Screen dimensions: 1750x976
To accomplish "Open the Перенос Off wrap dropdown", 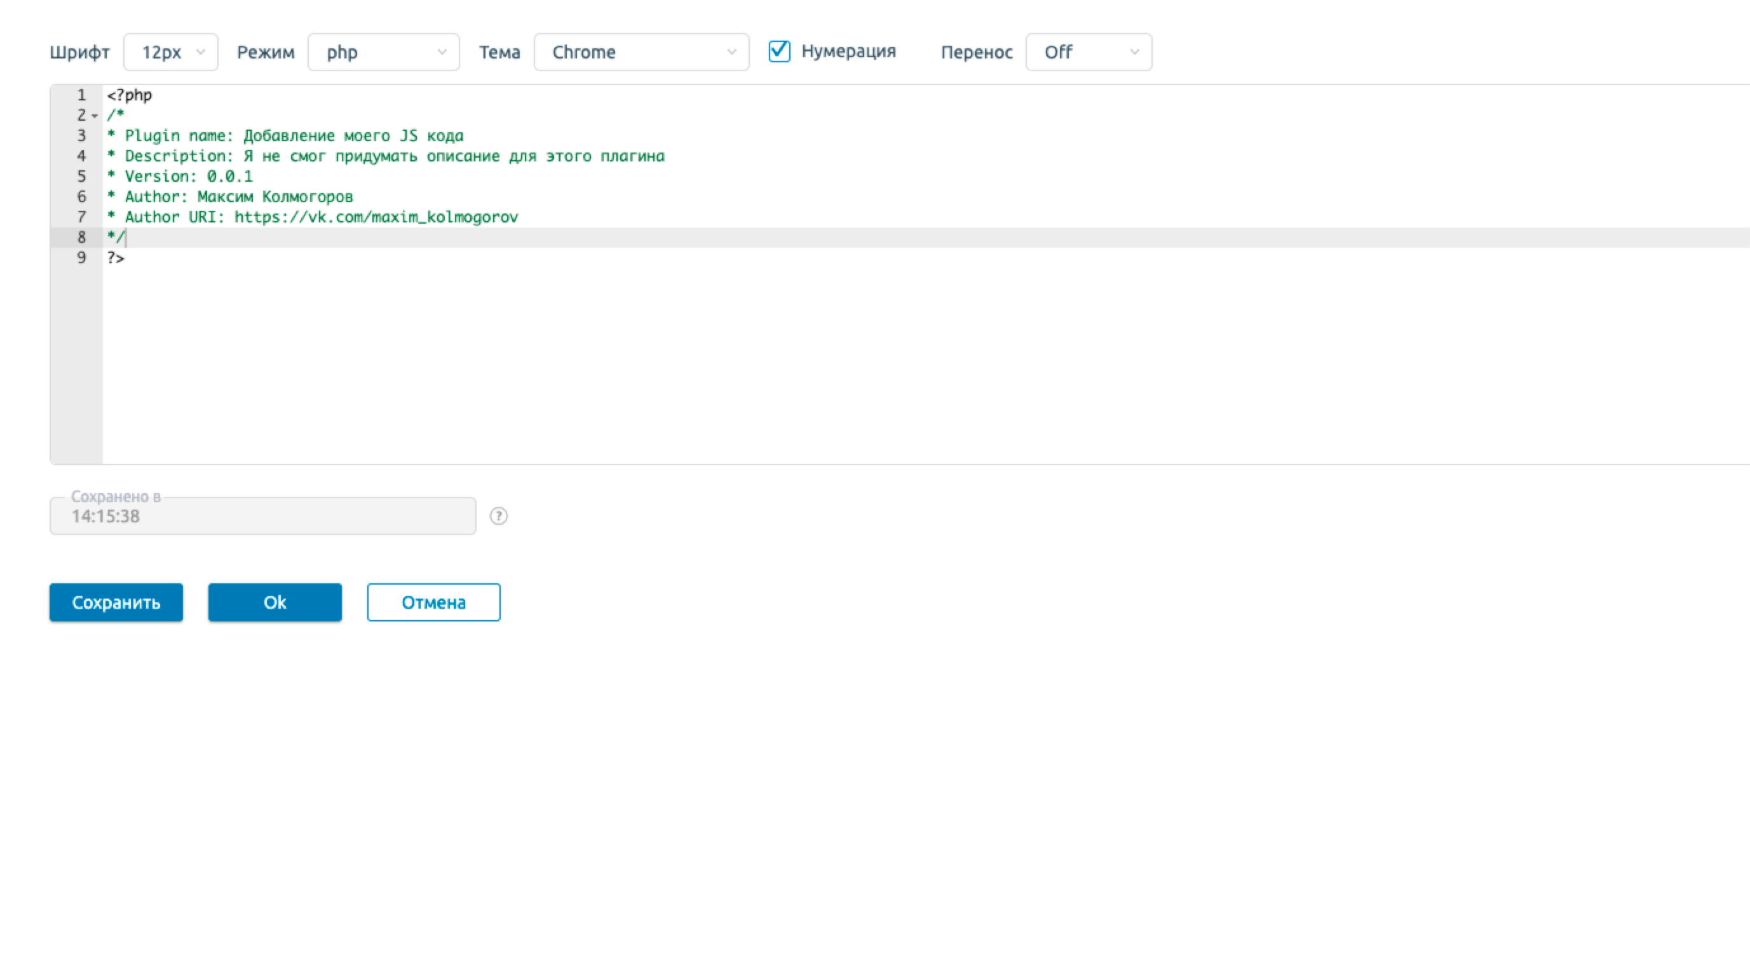I will (1089, 52).
